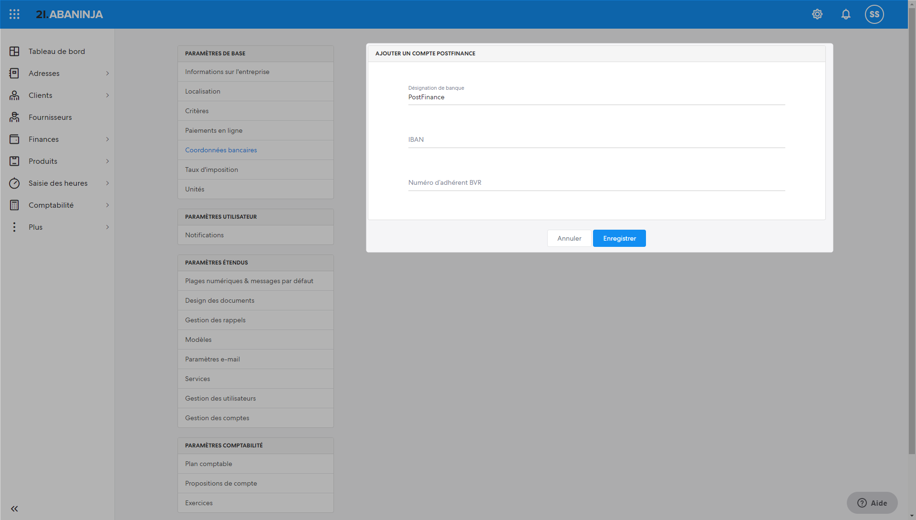Expand the Saisie des heures chevron

pyautogui.click(x=107, y=183)
